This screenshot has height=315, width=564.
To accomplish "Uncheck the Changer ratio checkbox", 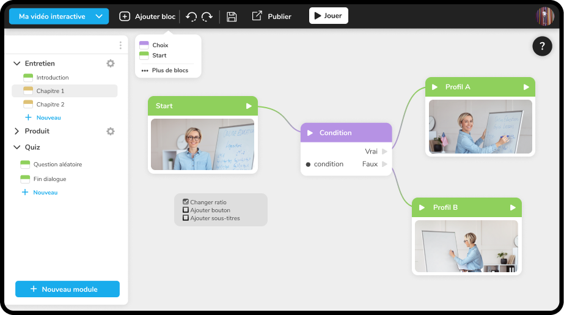I will tap(186, 202).
